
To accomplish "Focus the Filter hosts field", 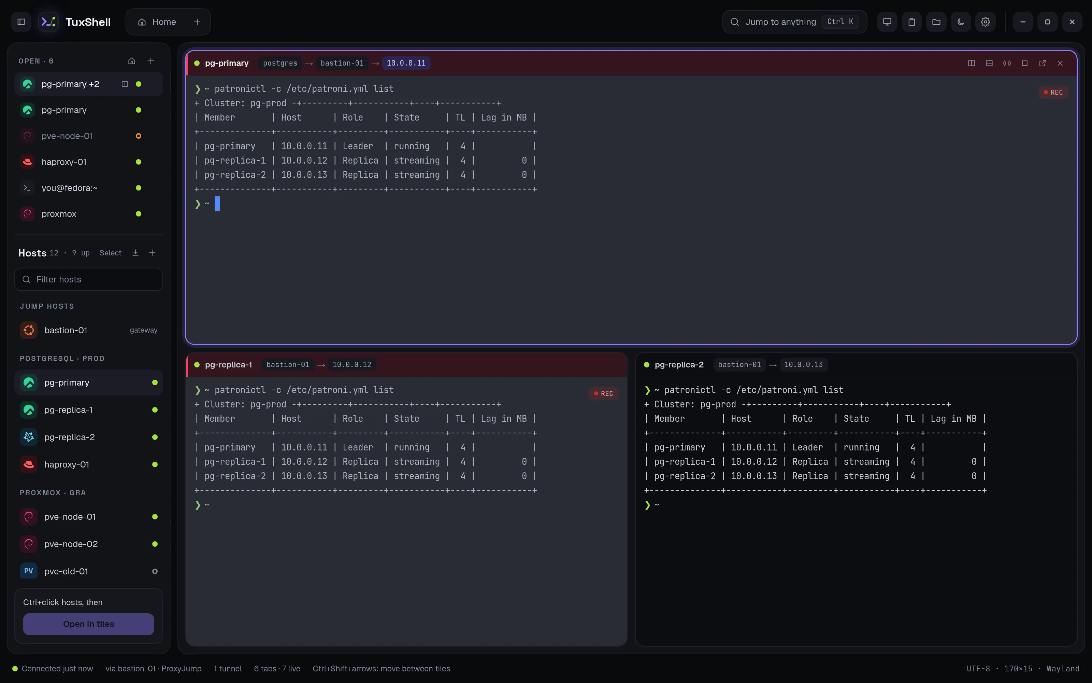I will (x=88, y=279).
